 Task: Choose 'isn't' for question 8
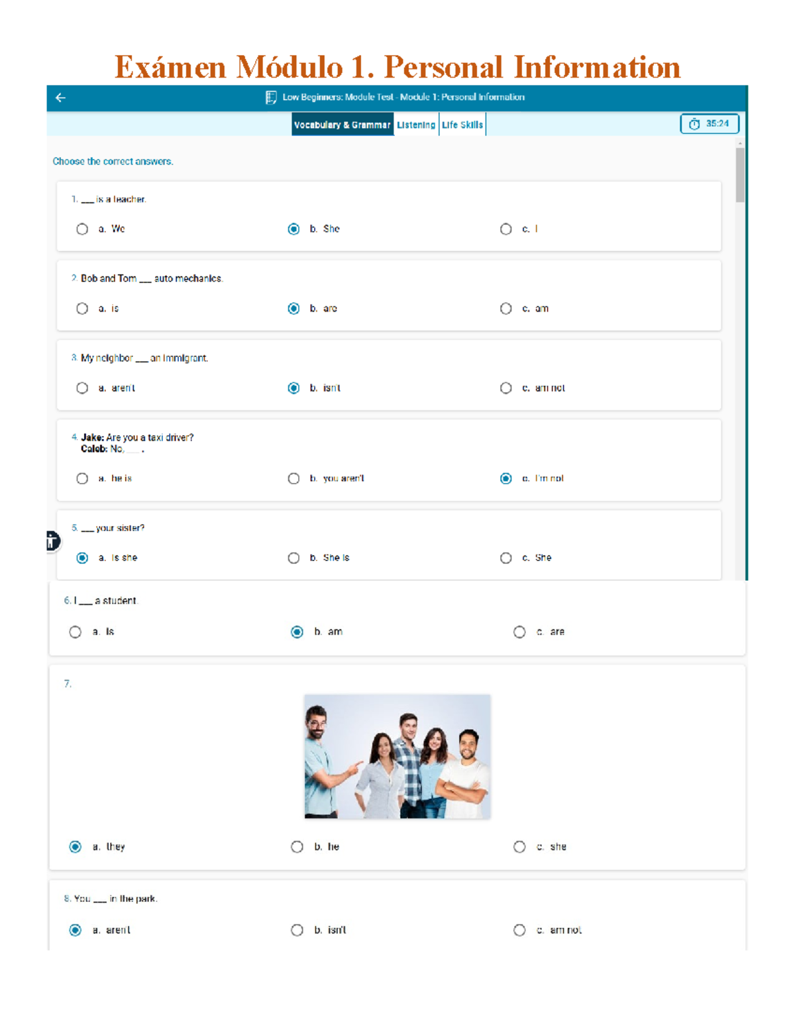[296, 930]
